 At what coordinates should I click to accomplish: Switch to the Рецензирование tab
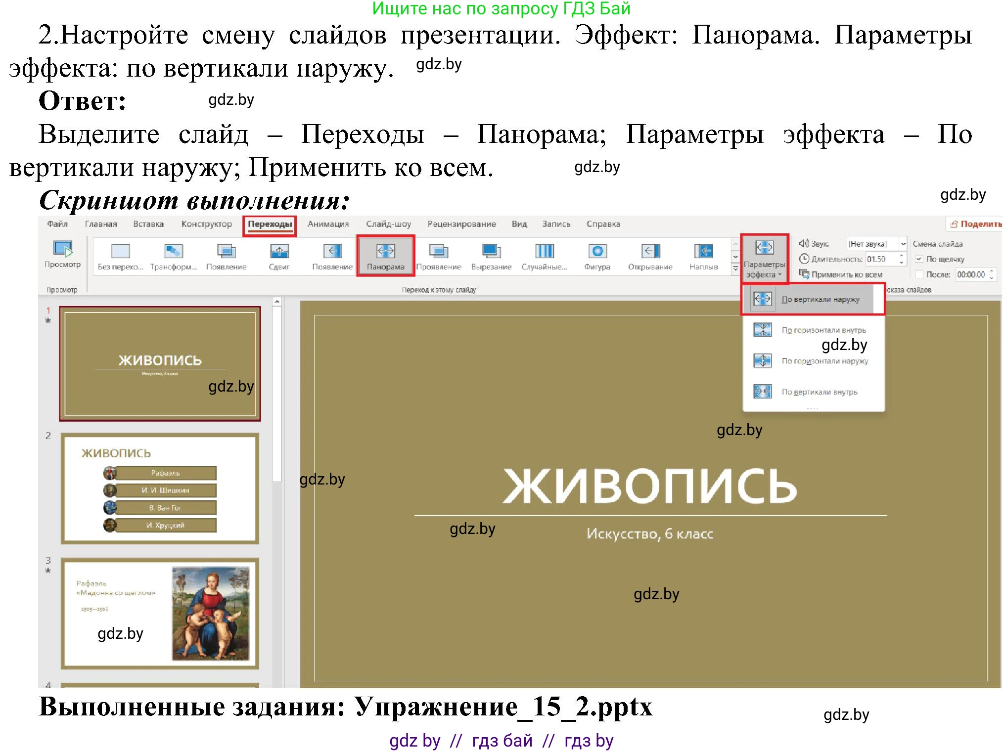tap(461, 224)
